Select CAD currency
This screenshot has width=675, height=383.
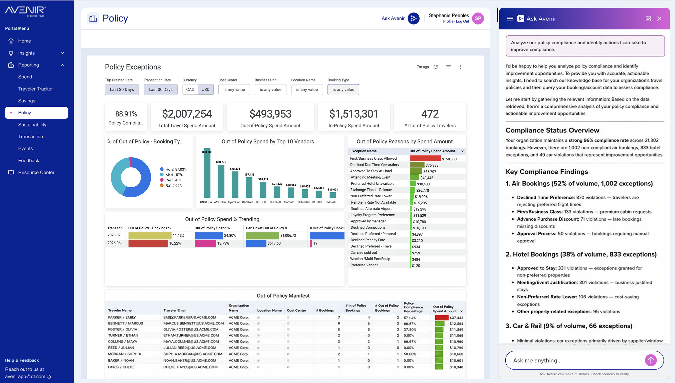click(x=190, y=89)
